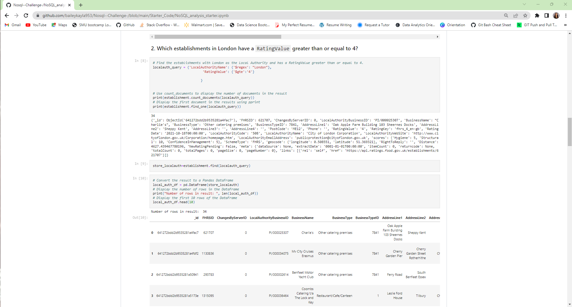Toggle the bookmark star for this page
This screenshot has height=307, width=572.
tap(525, 15)
